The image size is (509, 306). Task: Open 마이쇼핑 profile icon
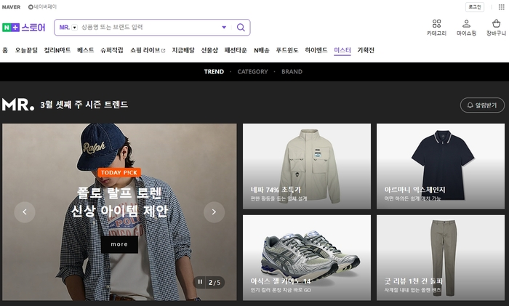(466, 24)
